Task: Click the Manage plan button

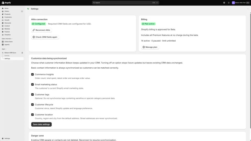Action: pyautogui.click(x=150, y=47)
